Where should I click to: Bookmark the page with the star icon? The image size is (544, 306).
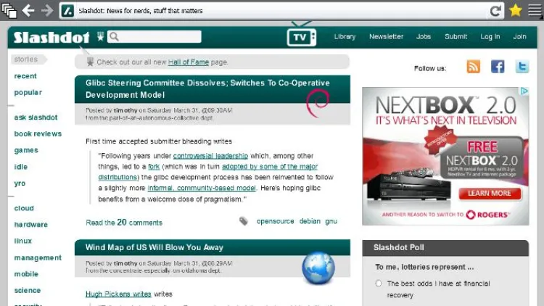coord(516,10)
